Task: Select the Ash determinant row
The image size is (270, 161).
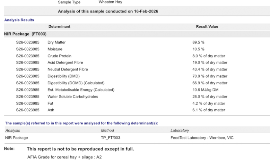Action: point(137,110)
